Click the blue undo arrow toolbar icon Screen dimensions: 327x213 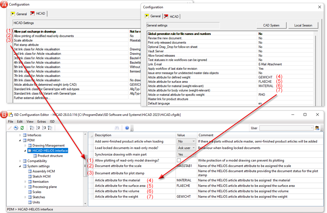click(x=16, y=128)
